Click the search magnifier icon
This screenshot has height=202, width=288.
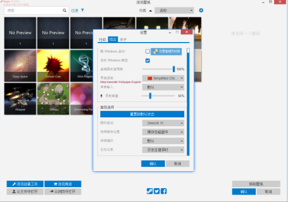pyautogui.click(x=65, y=10)
